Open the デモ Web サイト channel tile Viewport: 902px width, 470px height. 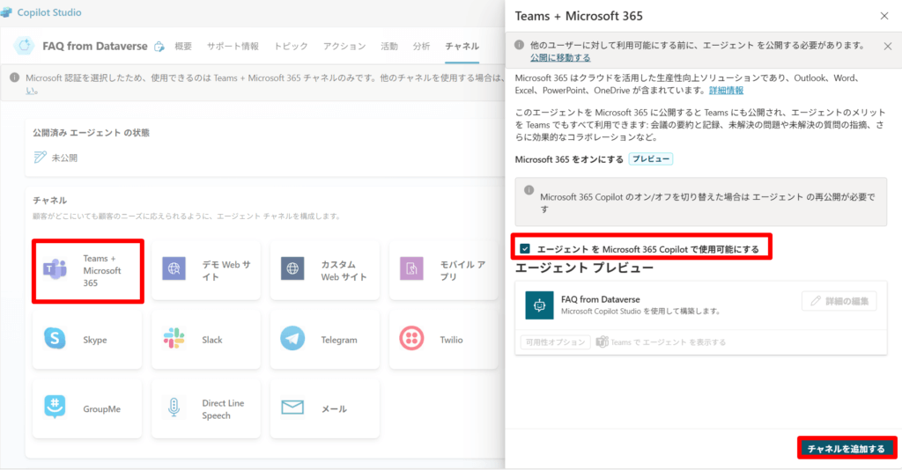point(206,270)
